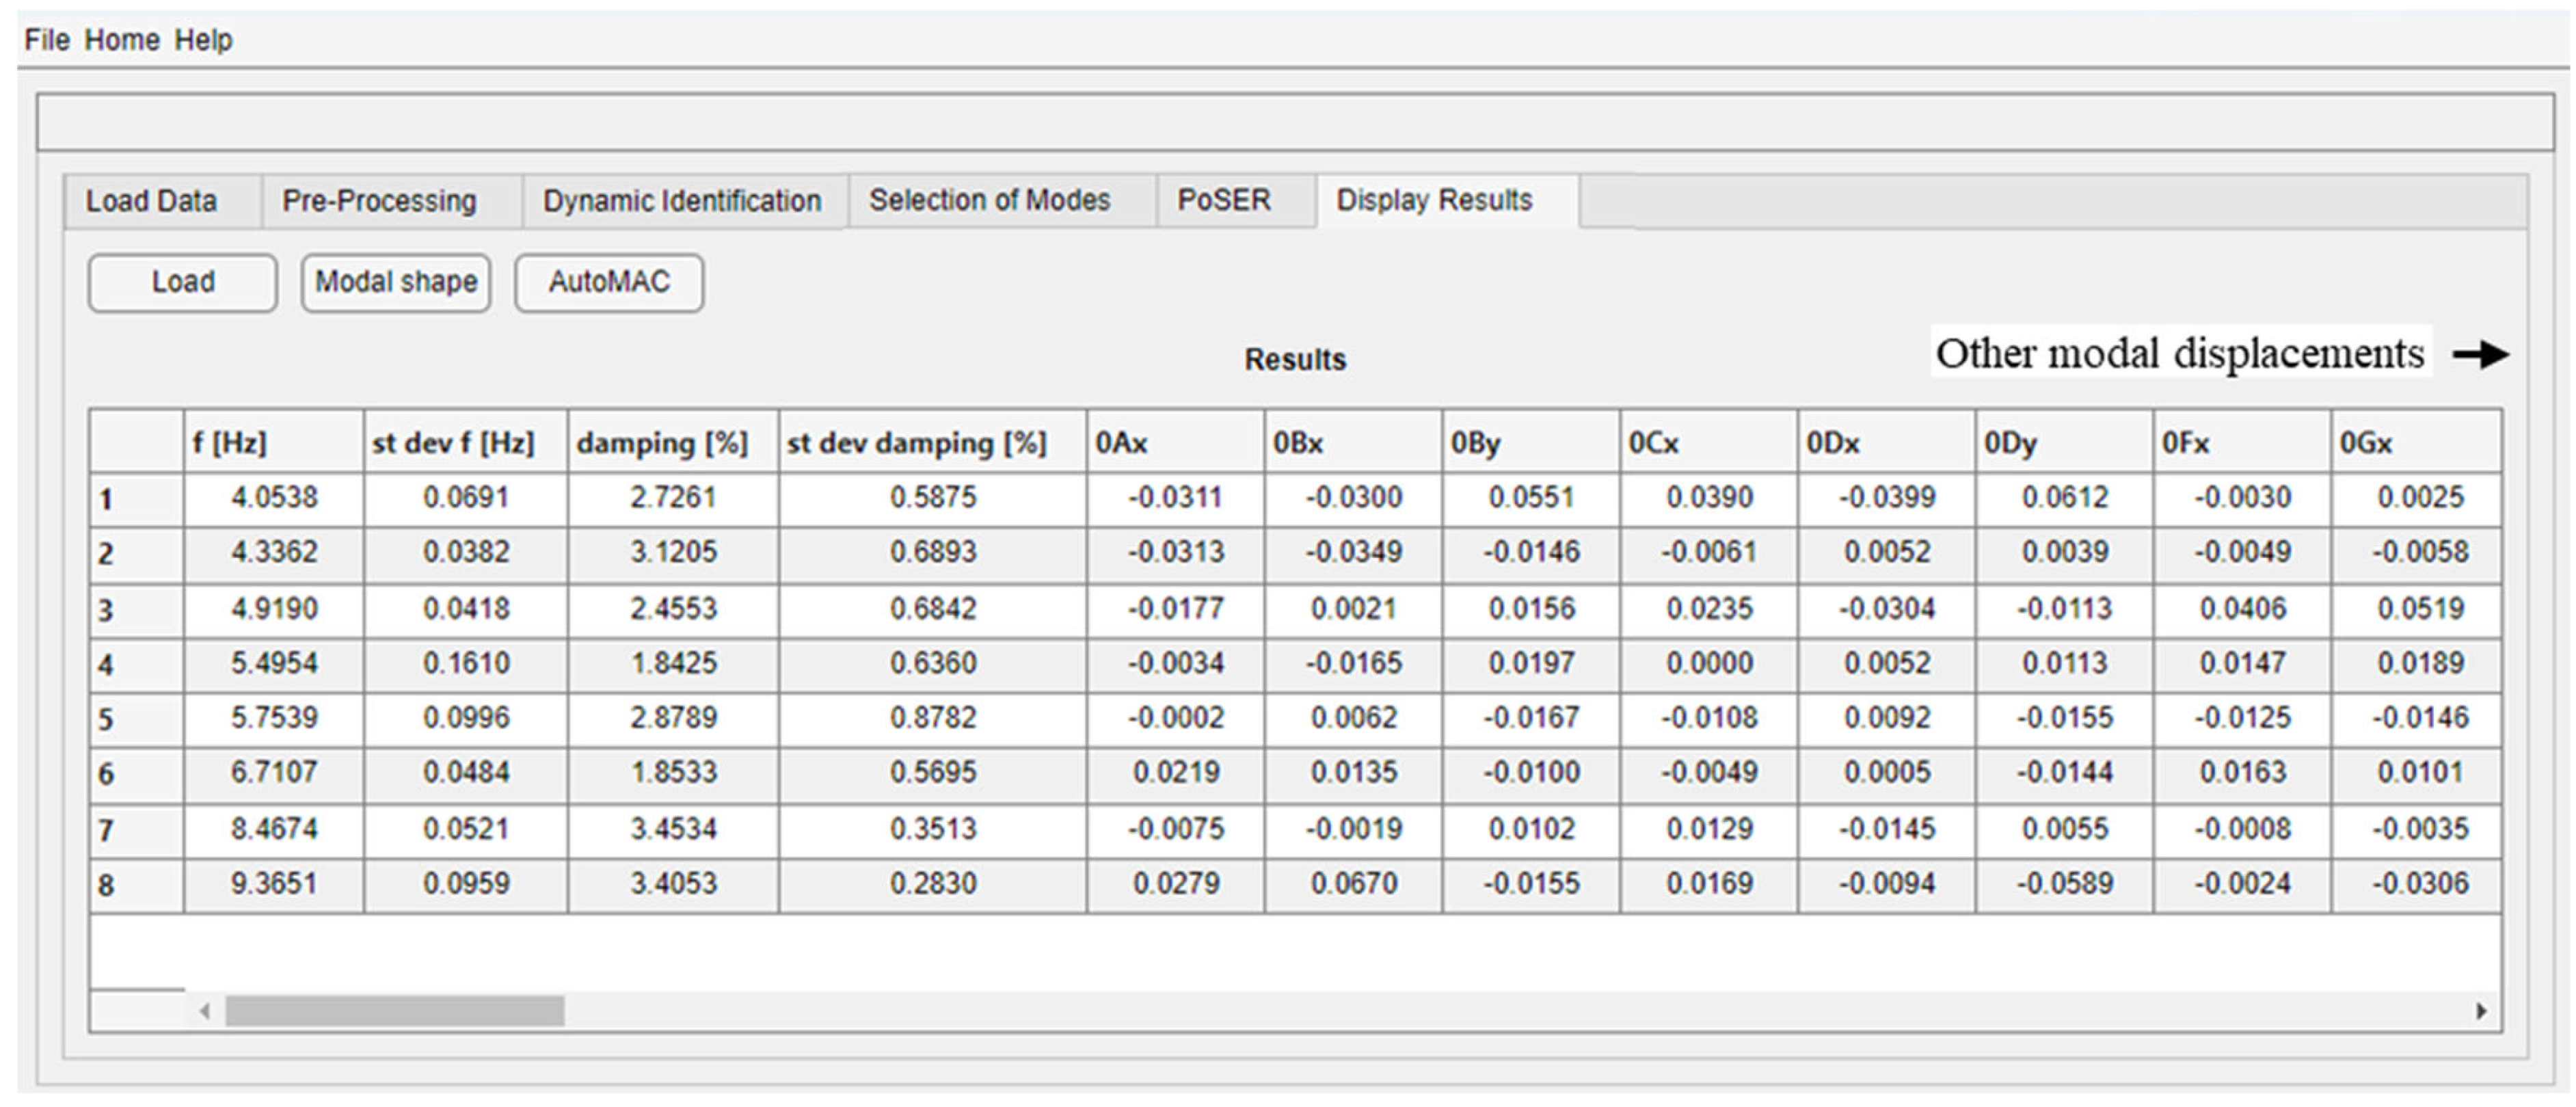Switch to the Pre-Processing tab
Viewport: 2576px width, 1107px height.
379,201
